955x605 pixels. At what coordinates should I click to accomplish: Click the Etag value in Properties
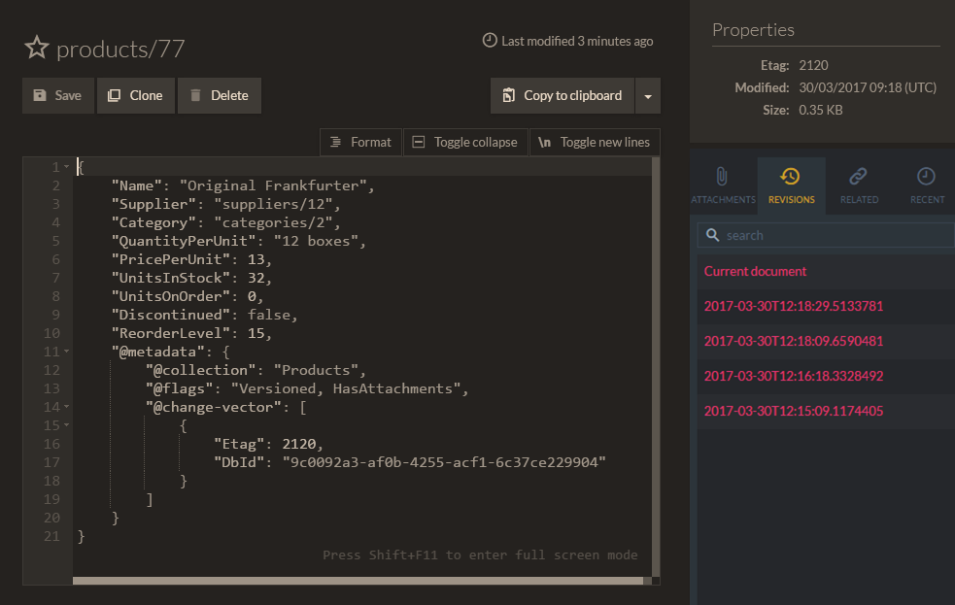point(814,65)
